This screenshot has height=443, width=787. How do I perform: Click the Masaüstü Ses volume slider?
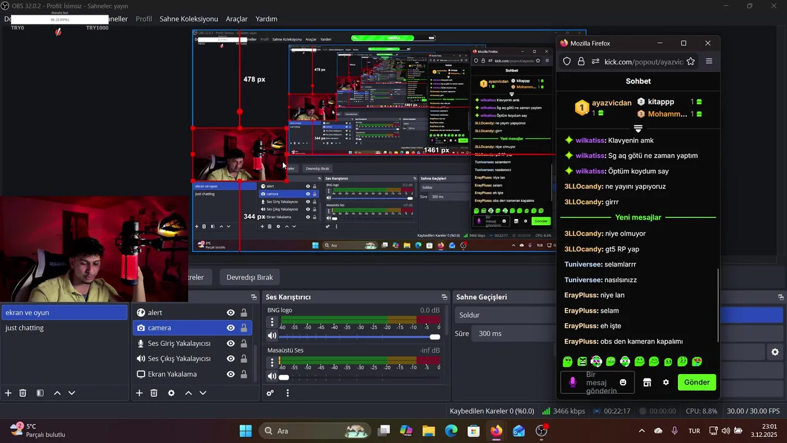pos(360,377)
